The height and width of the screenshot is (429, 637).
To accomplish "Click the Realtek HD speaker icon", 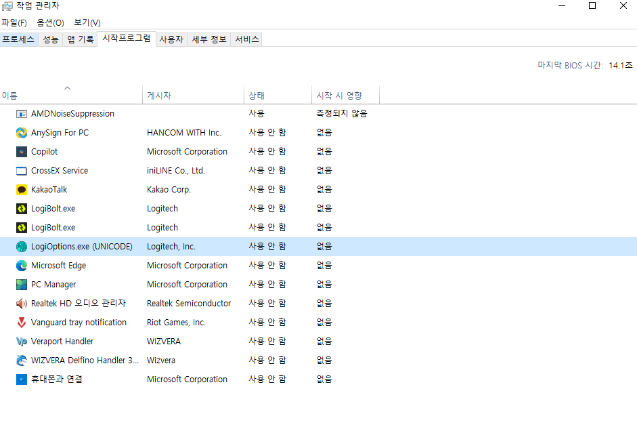I will 22,304.
